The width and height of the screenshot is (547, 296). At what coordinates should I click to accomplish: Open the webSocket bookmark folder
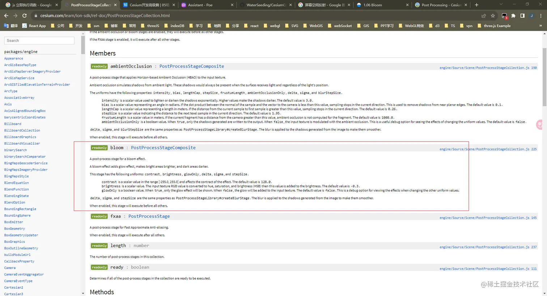tap(339, 26)
